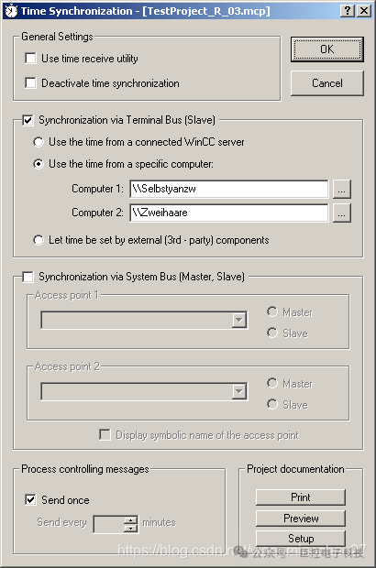Enable Synchronization via System Bus checkbox
This screenshot has width=376, height=568.
tap(28, 277)
